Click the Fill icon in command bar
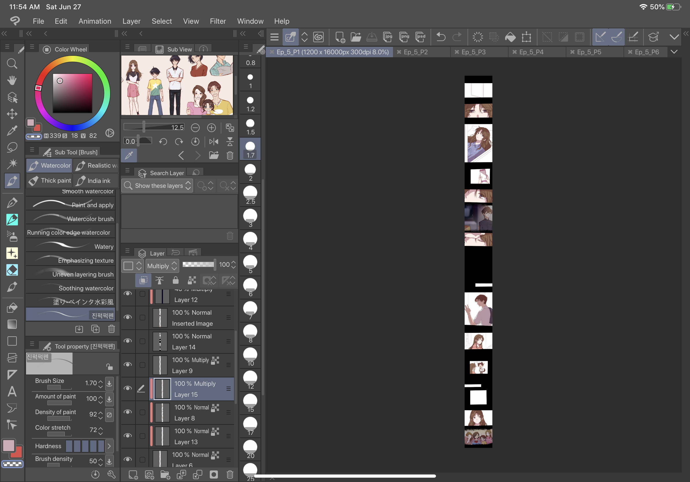Screen dimensions: 690x482 click(510, 37)
